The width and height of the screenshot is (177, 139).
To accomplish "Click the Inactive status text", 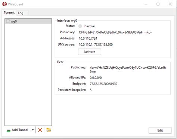I will click(89, 26).
